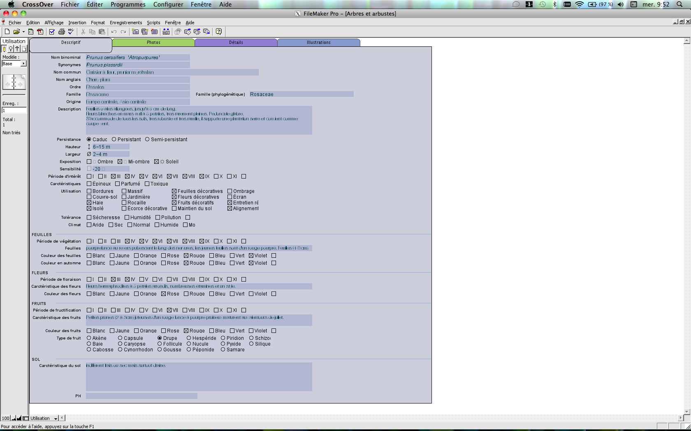Click the Wi-Fi status icon

pos(580,5)
